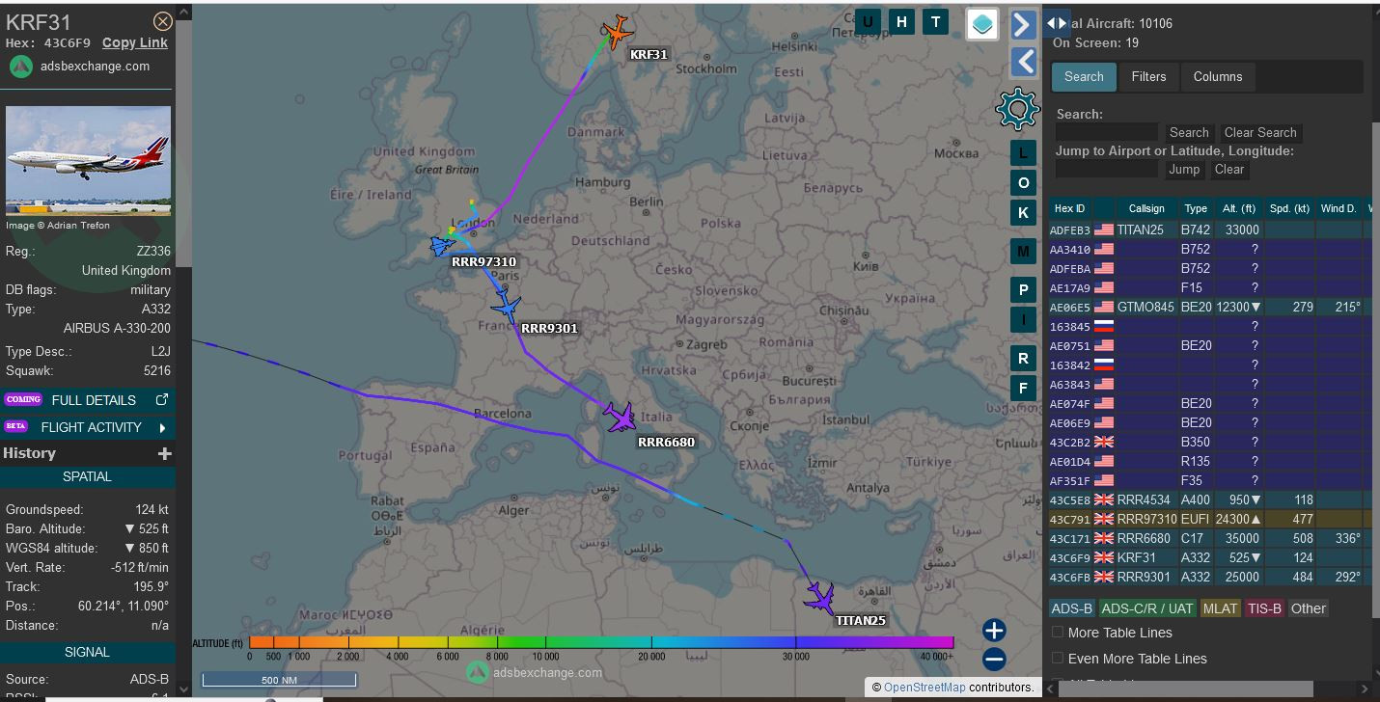
Task: Collapse sidebar with right chevron button
Action: (x=1023, y=25)
